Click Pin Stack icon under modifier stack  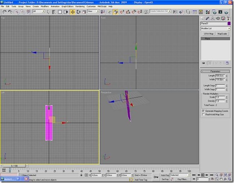point(203,63)
